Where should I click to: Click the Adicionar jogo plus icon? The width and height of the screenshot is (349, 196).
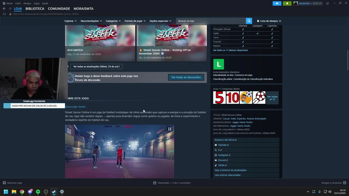4,183
